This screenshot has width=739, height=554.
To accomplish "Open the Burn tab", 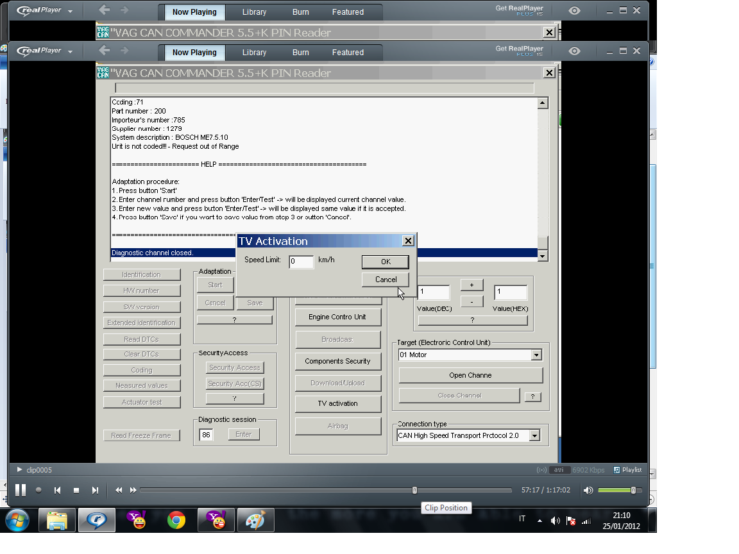I will [x=300, y=53].
